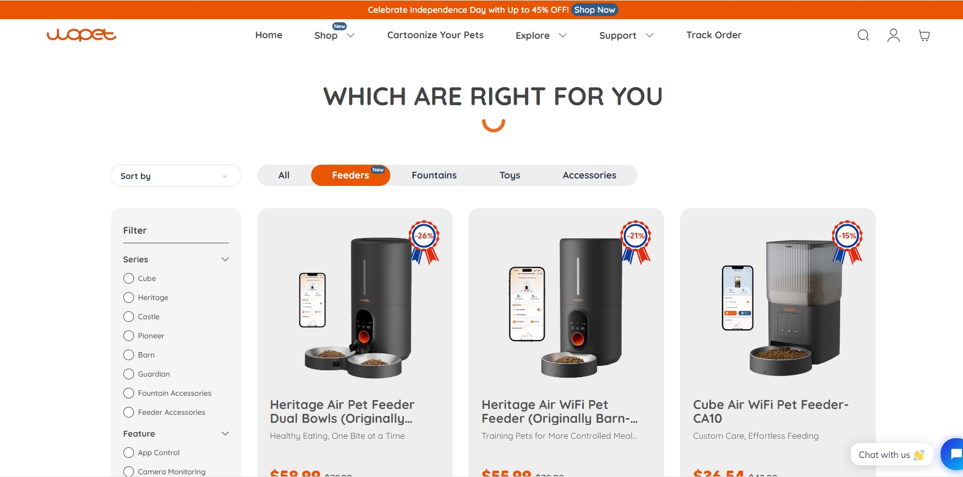Click the Chat with us bubble
Viewport: 963px width, 477px height.
(892, 455)
